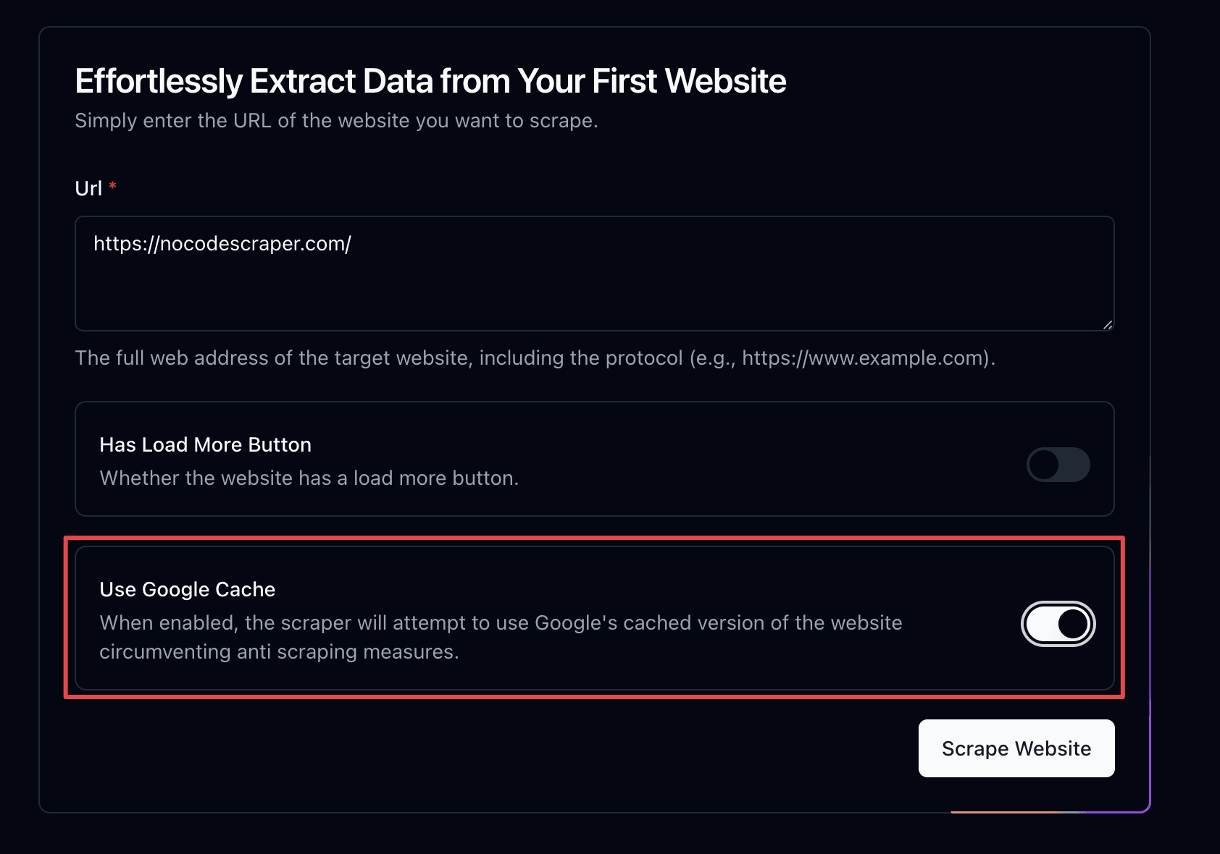Click the "Use Google Cache" title

pyautogui.click(x=187, y=589)
